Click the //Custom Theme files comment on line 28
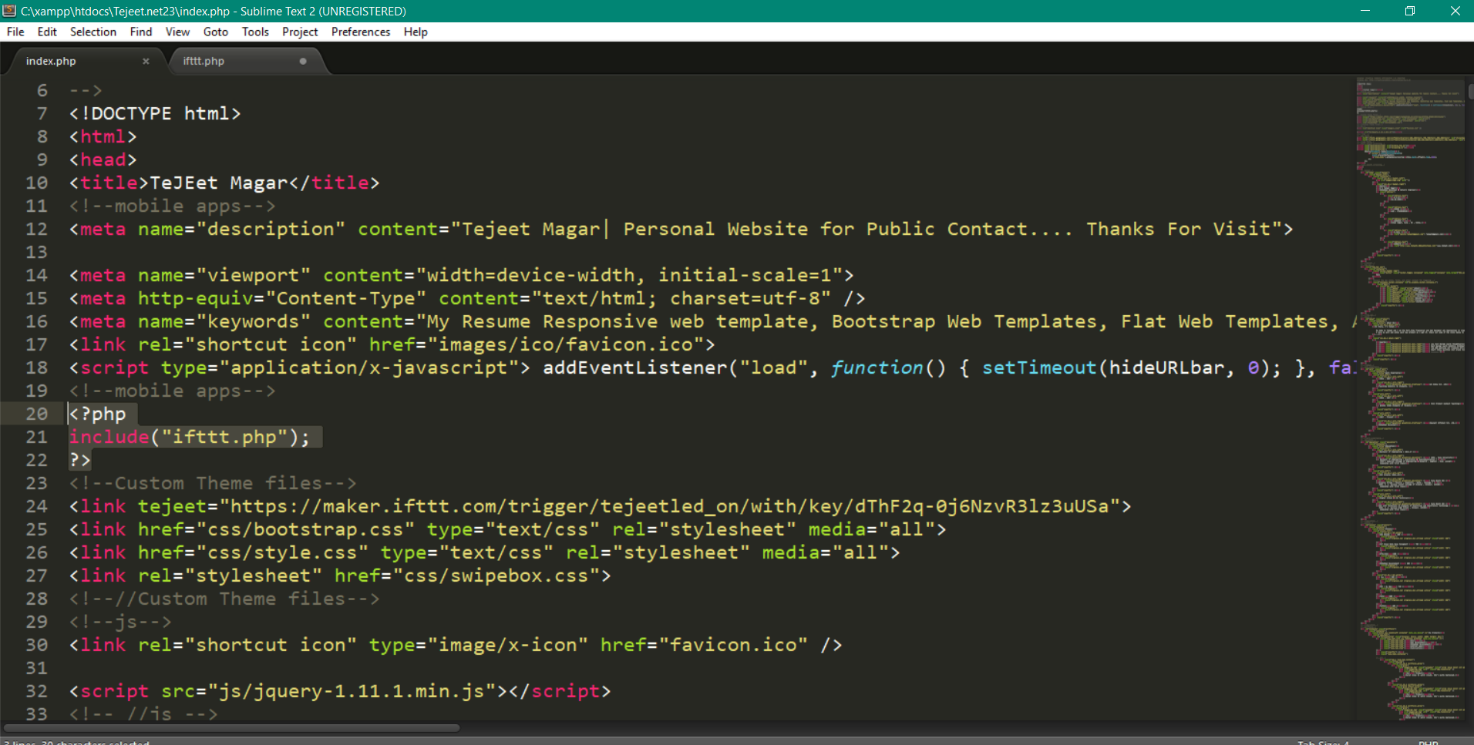1474x745 pixels. point(224,599)
